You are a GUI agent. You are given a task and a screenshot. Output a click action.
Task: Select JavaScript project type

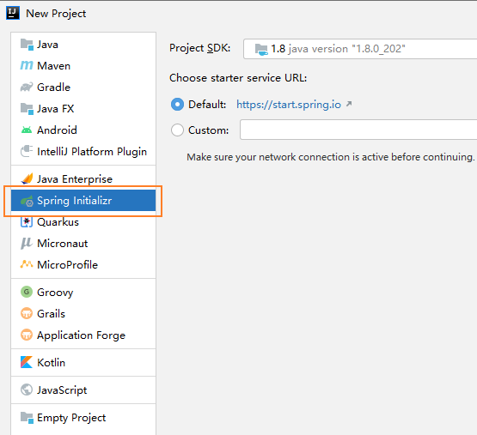tap(83, 390)
